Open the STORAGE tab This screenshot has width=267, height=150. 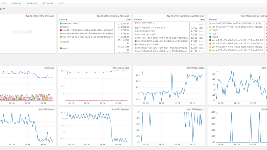click(32, 3)
